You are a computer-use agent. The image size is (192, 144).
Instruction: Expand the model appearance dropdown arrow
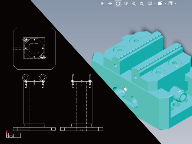[165, 4]
